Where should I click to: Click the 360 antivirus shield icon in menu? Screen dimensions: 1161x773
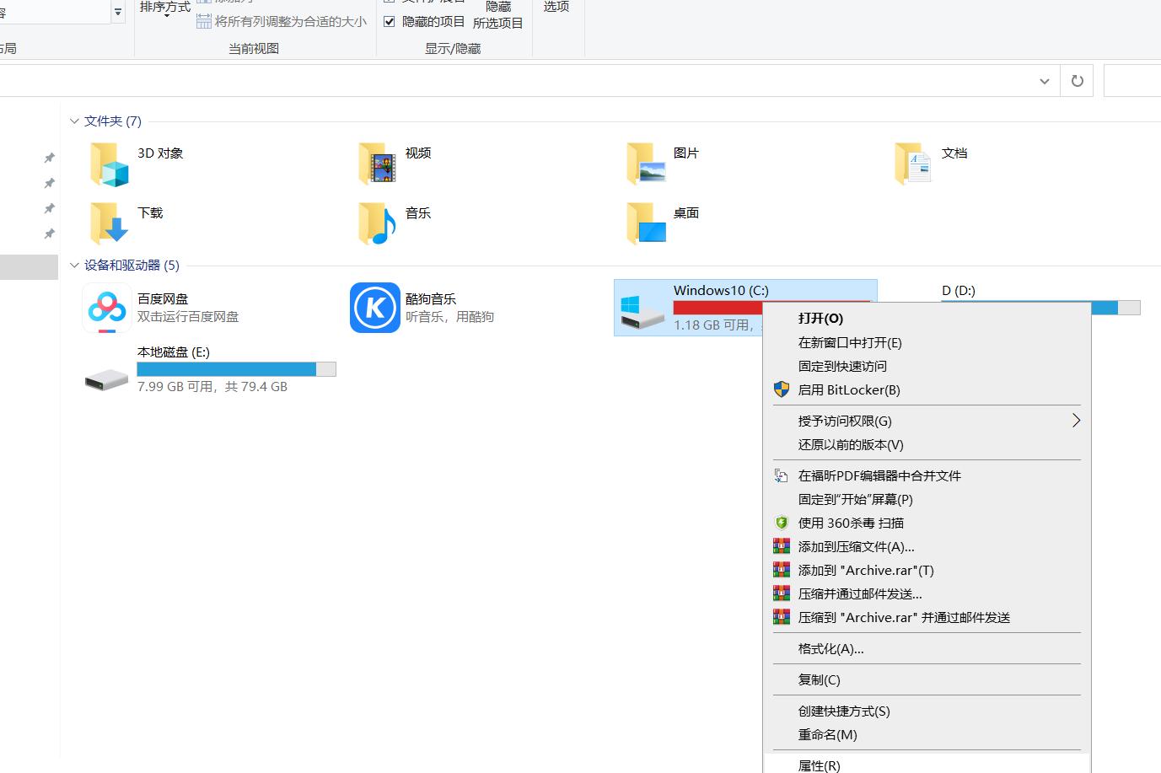pyautogui.click(x=781, y=522)
